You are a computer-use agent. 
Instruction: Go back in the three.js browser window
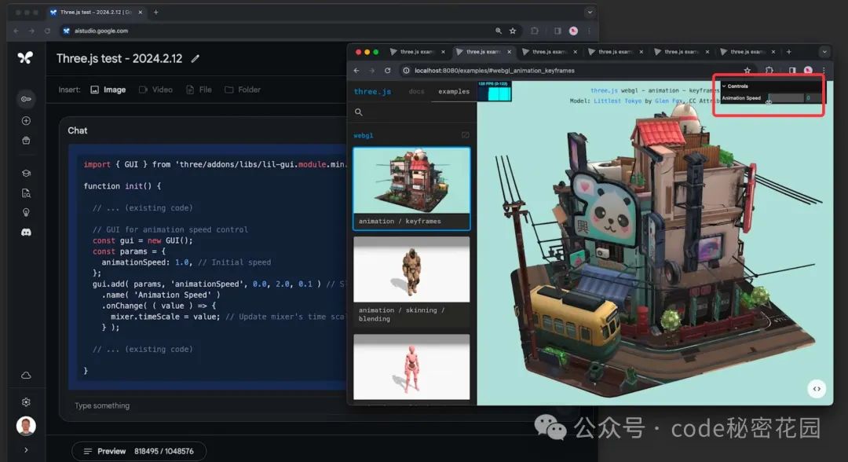pos(356,71)
